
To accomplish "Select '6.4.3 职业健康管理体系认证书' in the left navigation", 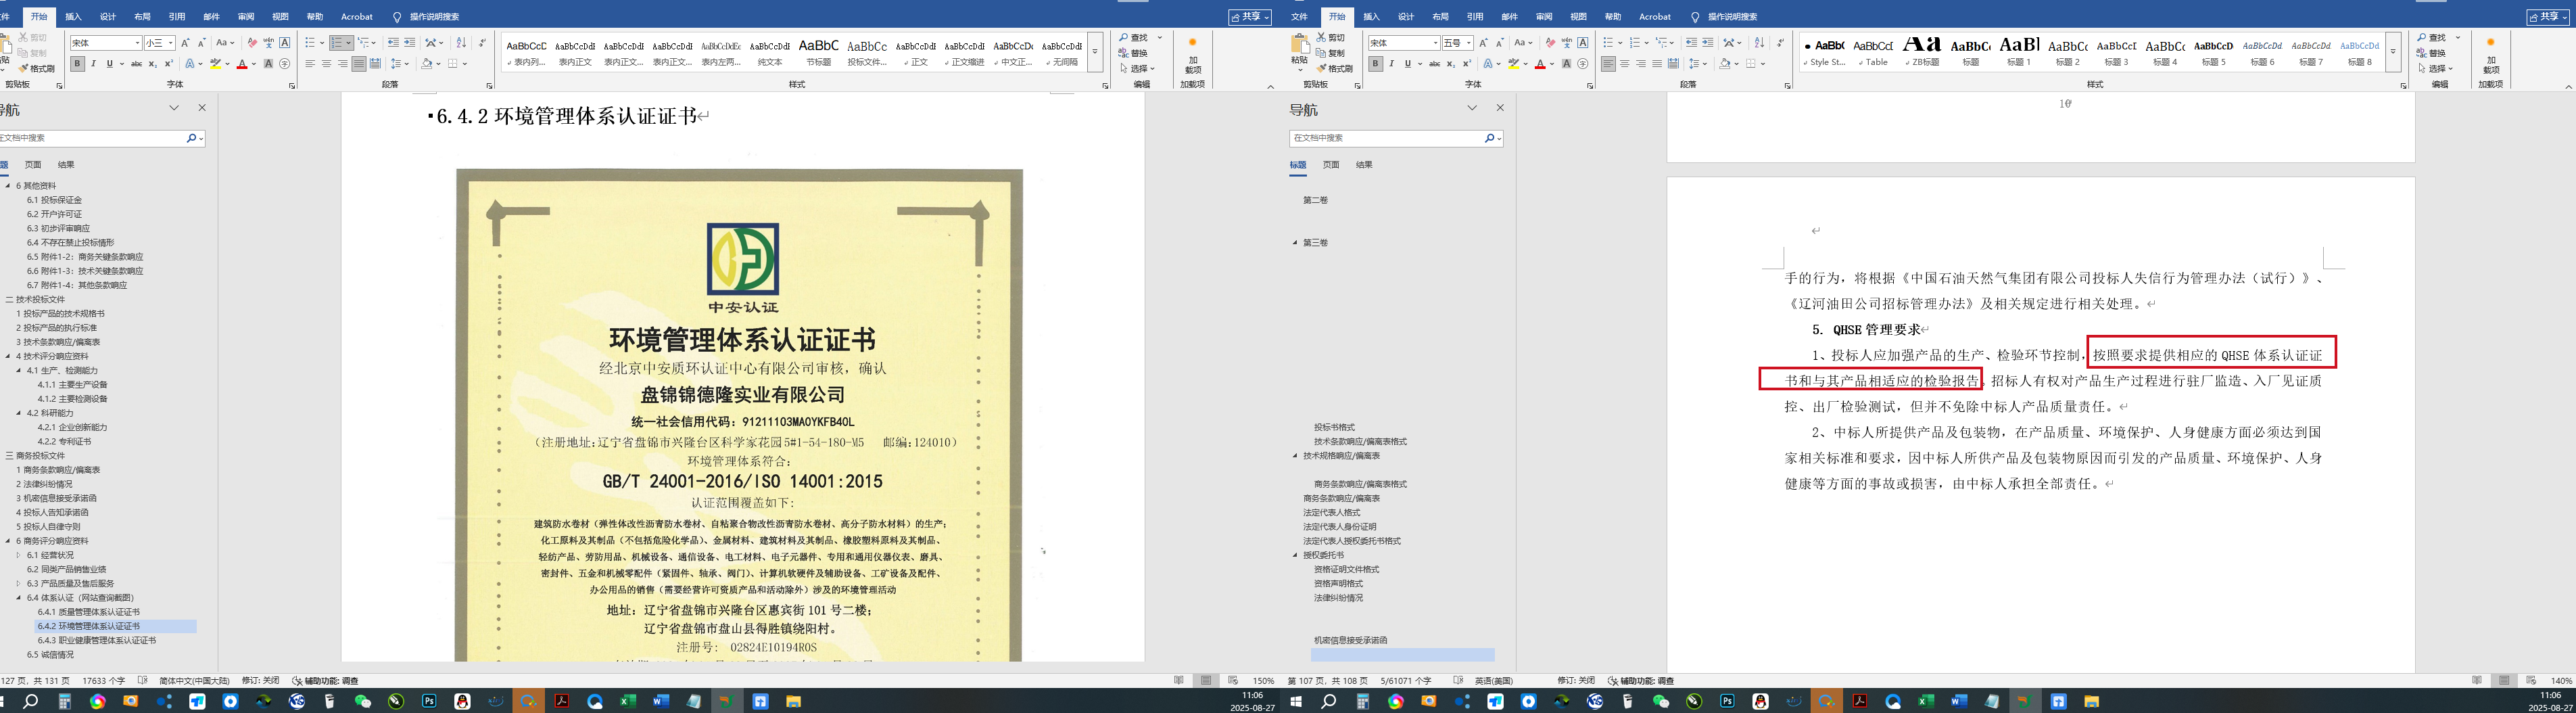I will pos(97,641).
